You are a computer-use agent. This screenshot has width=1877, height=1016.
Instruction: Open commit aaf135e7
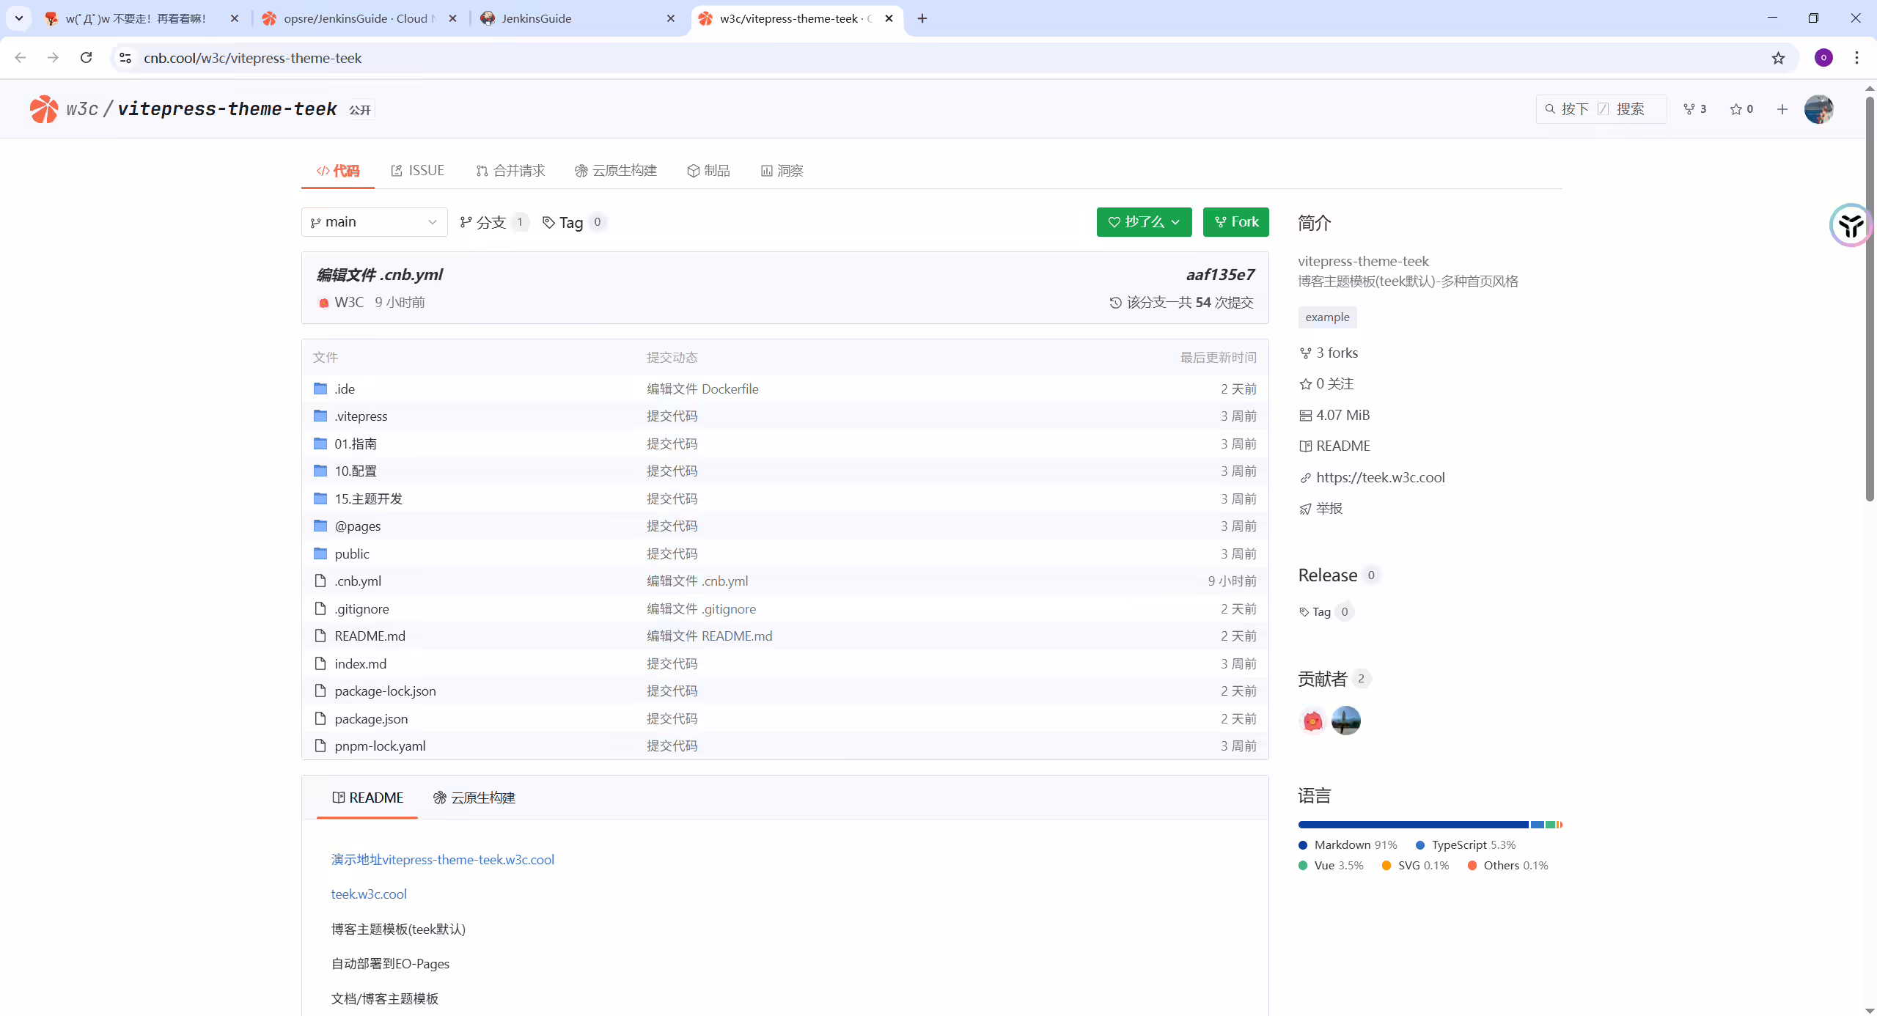1220,275
